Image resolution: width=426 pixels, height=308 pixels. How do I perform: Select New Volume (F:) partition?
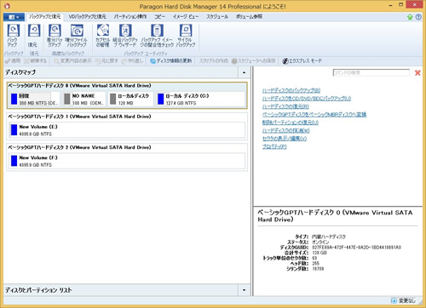click(127, 161)
